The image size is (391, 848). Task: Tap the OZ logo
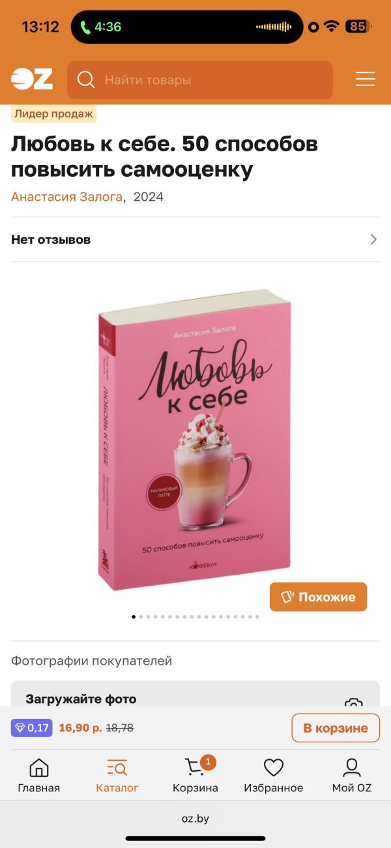click(x=31, y=80)
